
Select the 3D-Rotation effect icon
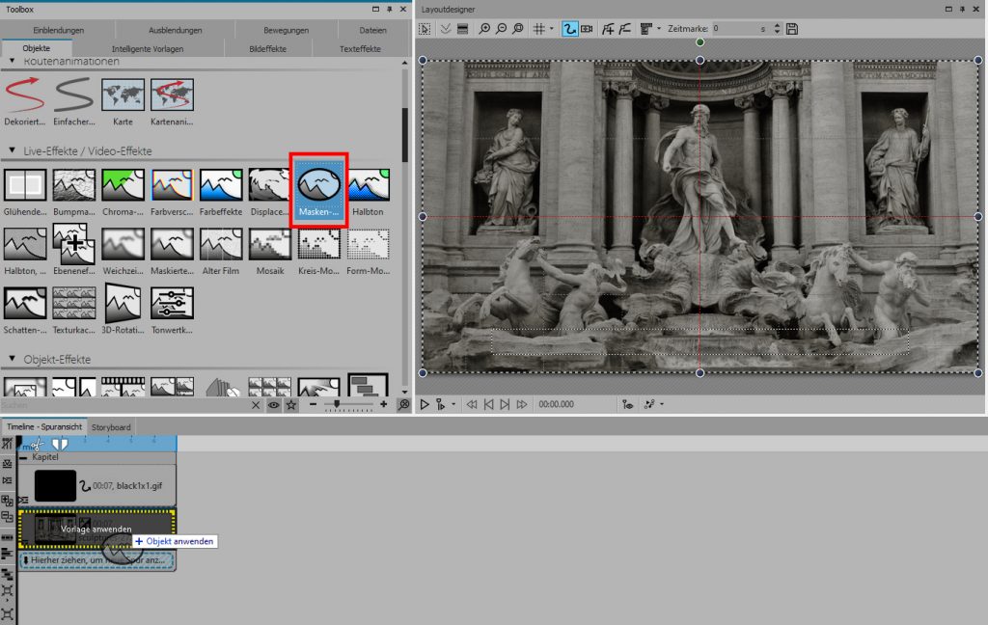[x=122, y=303]
